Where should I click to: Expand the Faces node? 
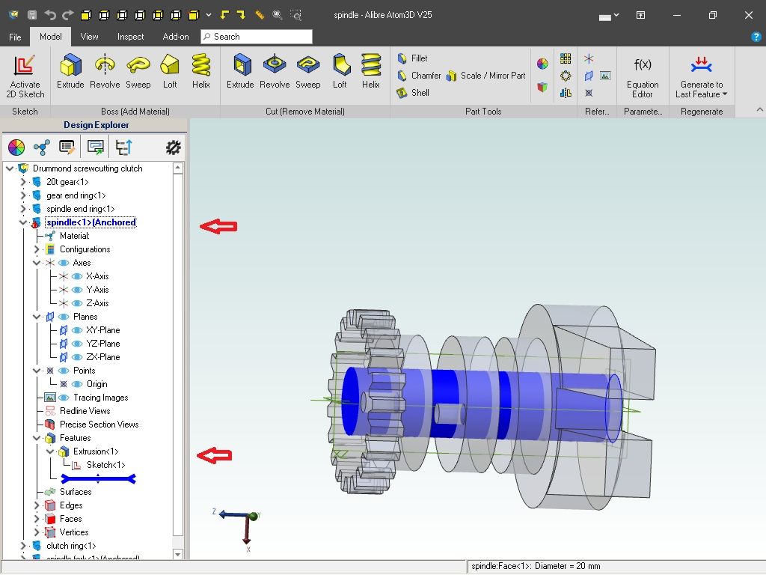[37, 519]
